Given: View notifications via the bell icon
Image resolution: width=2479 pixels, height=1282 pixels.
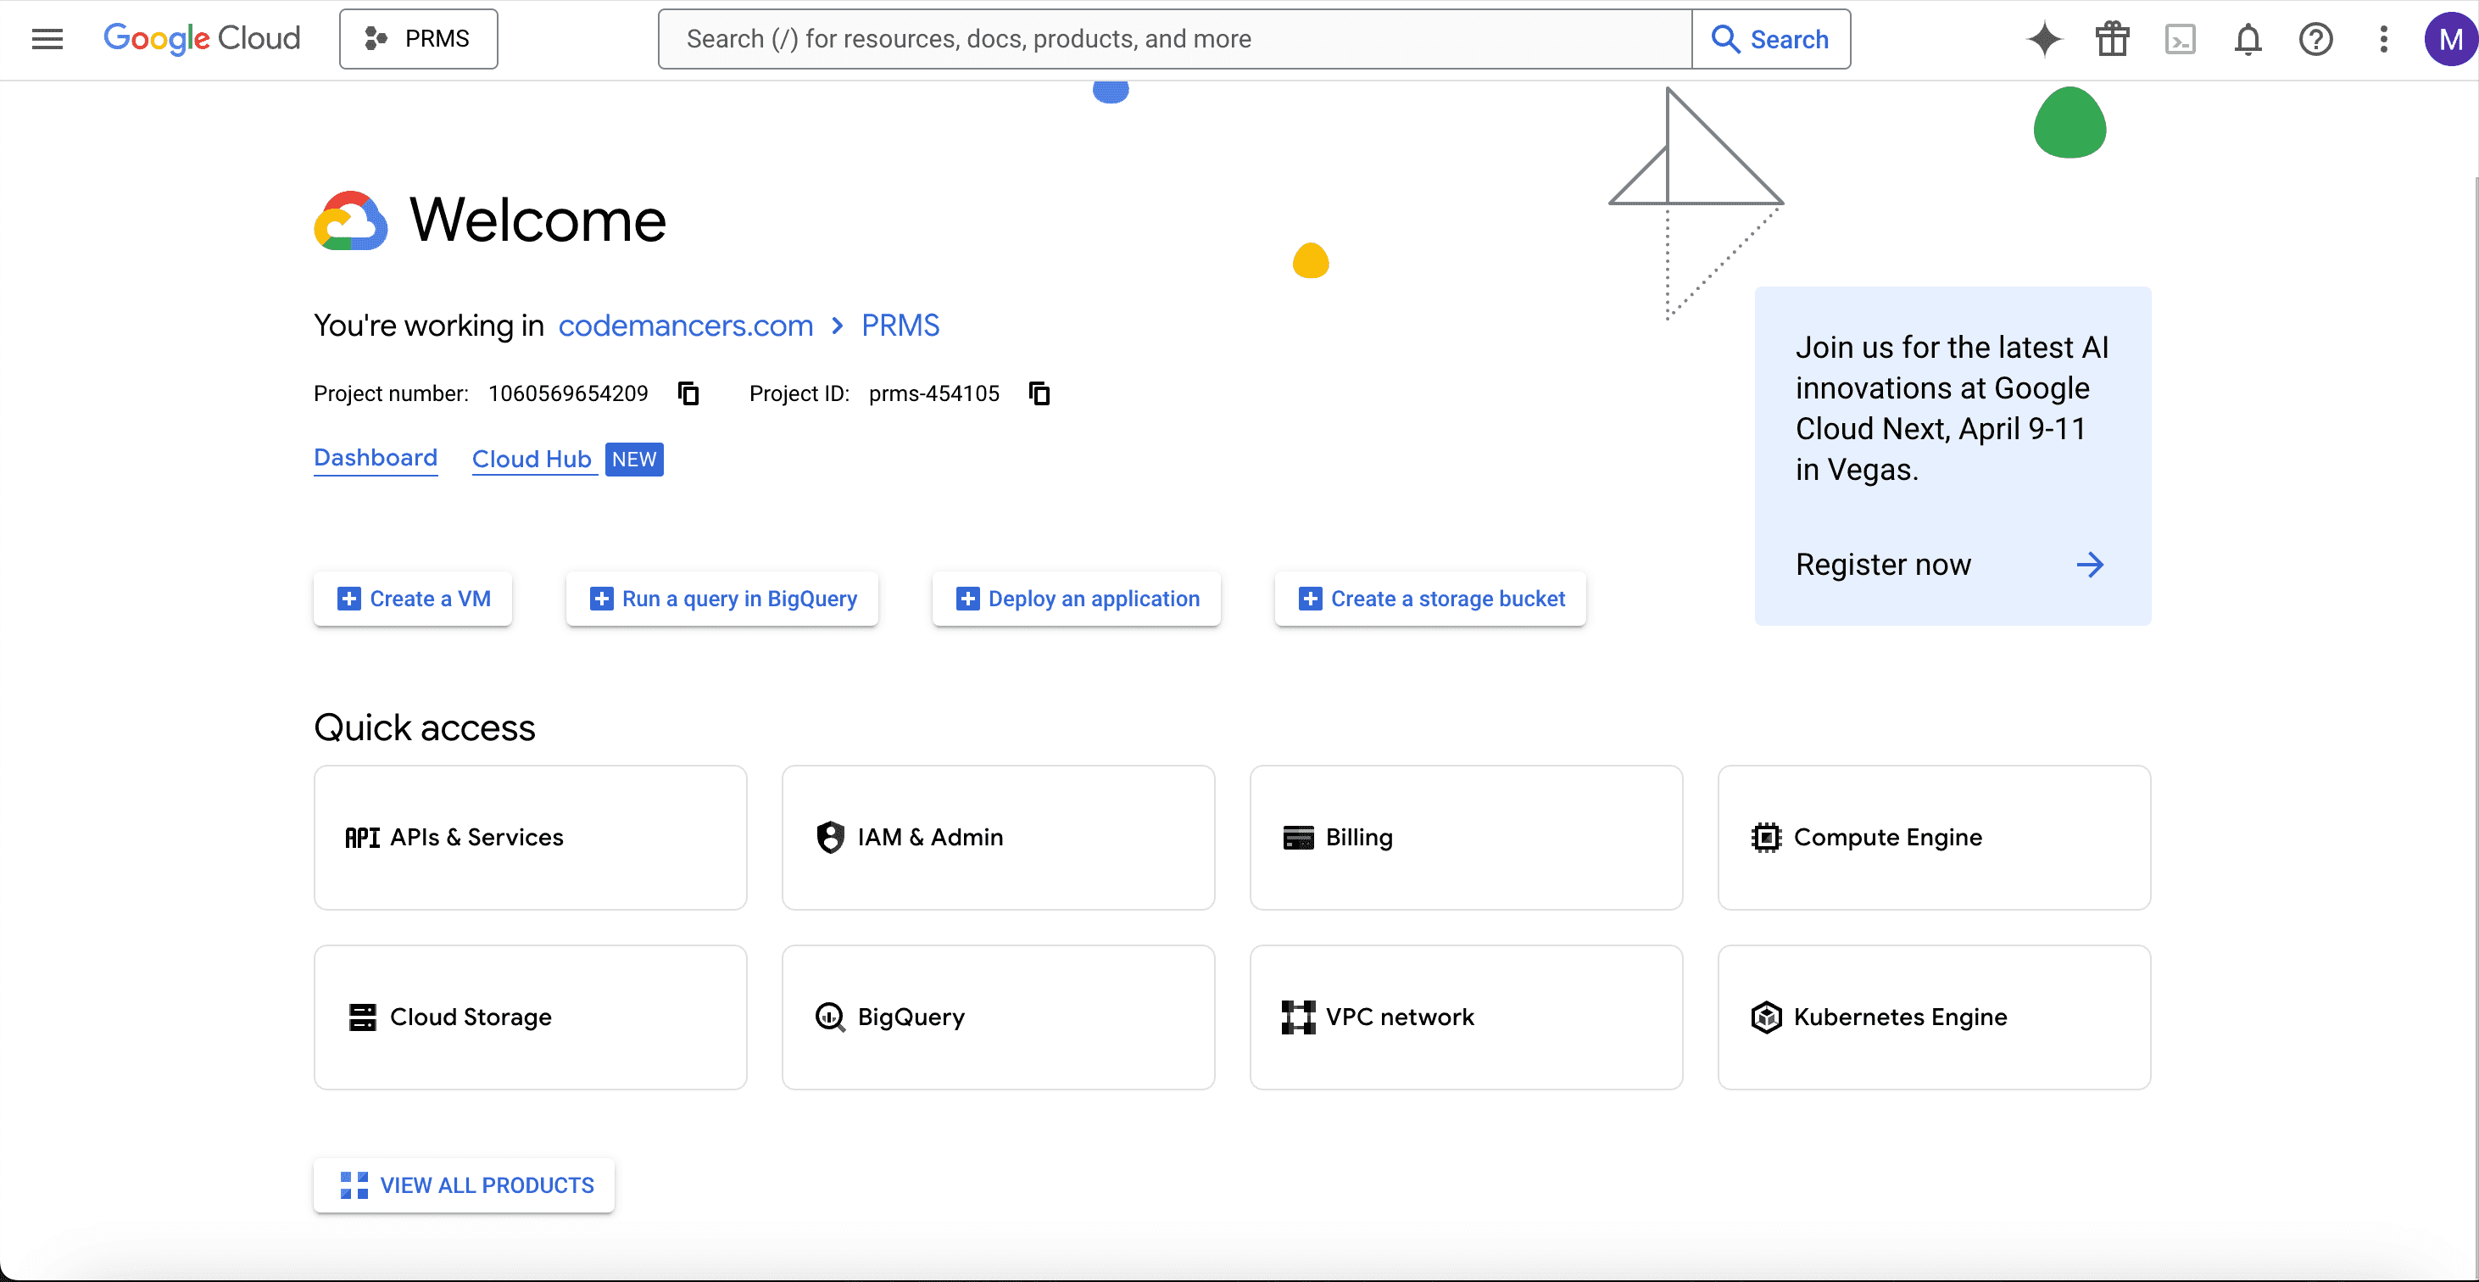Looking at the screenshot, I should pyautogui.click(x=2248, y=38).
